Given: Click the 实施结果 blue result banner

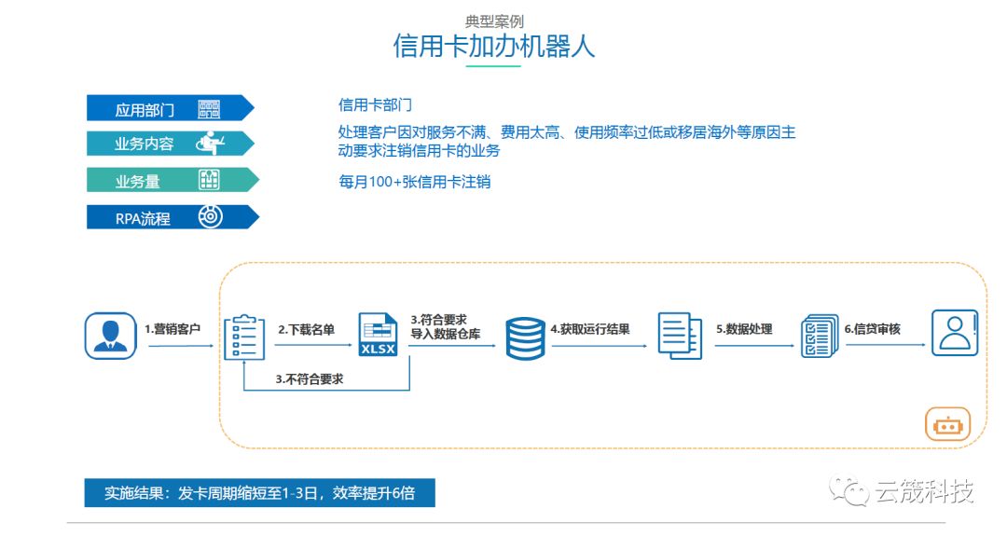Looking at the screenshot, I should coord(259,493).
